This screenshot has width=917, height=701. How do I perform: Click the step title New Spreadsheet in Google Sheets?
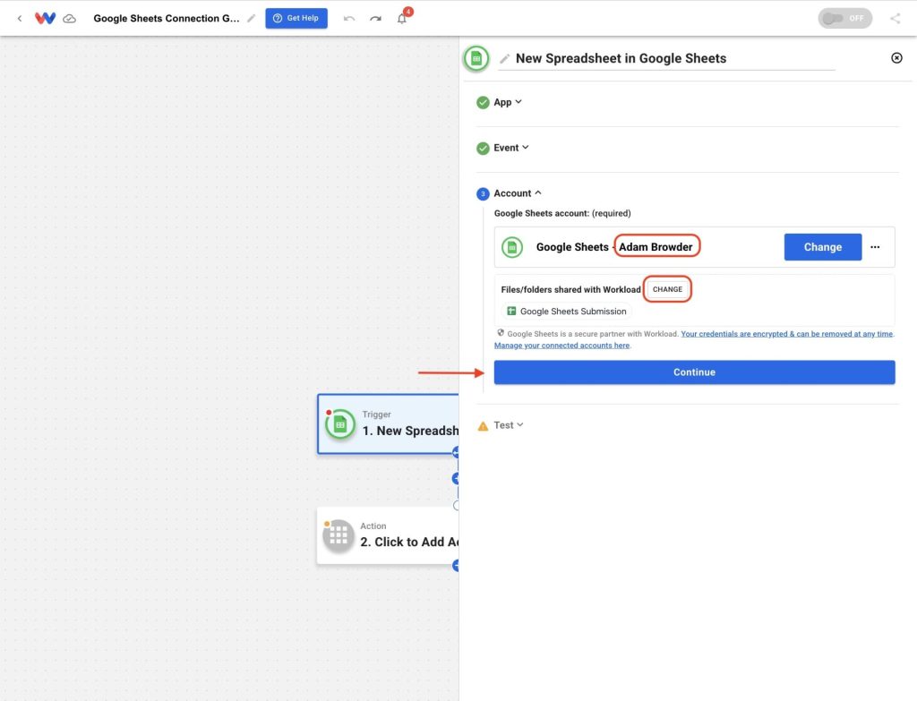621,58
